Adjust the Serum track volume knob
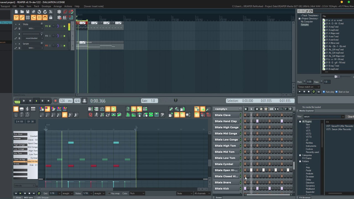 [x=42, y=44]
